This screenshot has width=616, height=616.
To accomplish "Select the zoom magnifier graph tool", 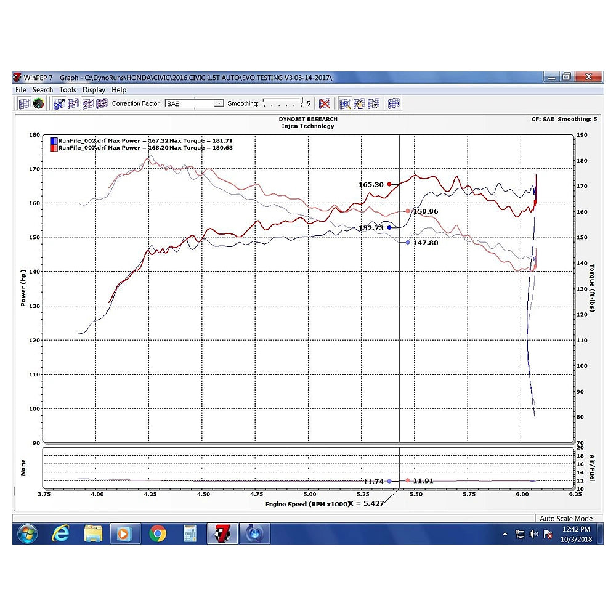I will click(x=345, y=103).
